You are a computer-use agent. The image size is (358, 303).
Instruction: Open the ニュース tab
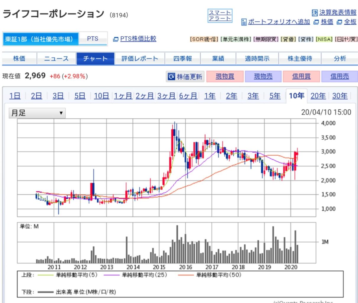[56, 59]
